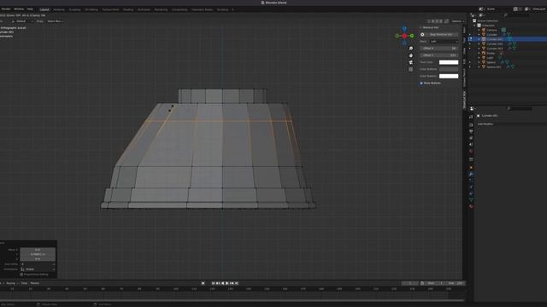The image size is (547, 307).
Task: Click the Move Y value field in operator panel
Action: [x=38, y=254]
